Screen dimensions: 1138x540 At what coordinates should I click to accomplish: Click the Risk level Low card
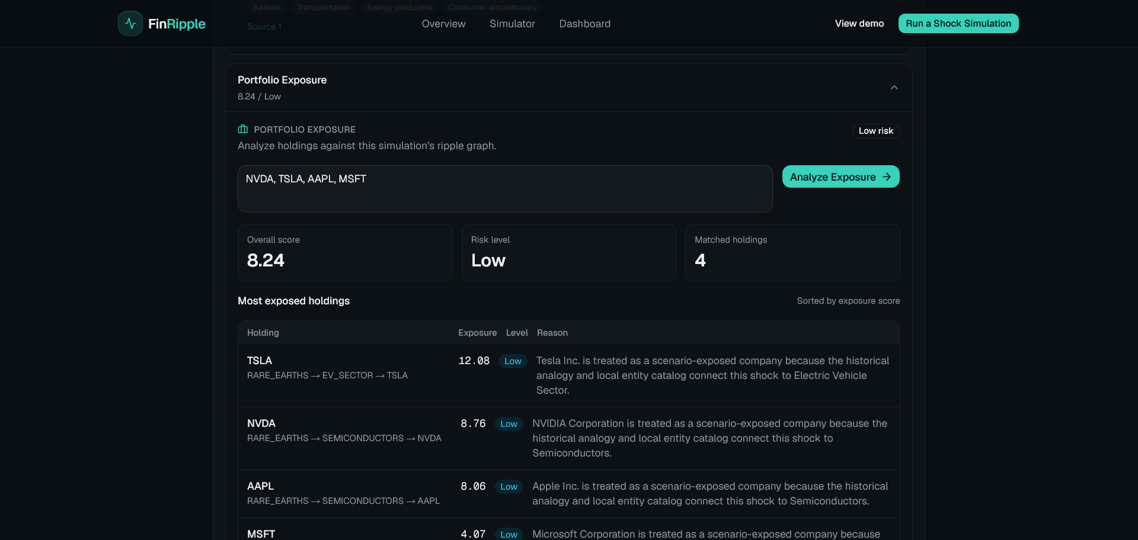(x=569, y=253)
